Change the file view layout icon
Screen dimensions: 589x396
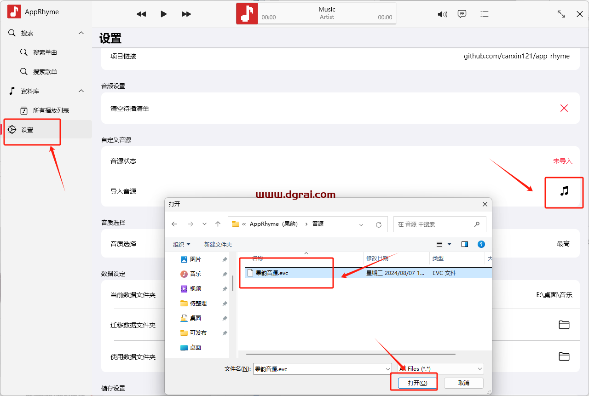coord(439,244)
